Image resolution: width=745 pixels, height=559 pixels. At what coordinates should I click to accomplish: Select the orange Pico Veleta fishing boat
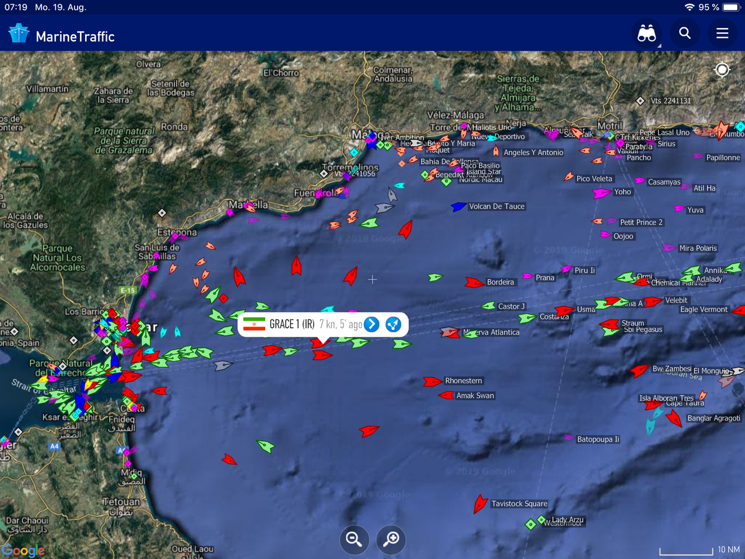(569, 177)
